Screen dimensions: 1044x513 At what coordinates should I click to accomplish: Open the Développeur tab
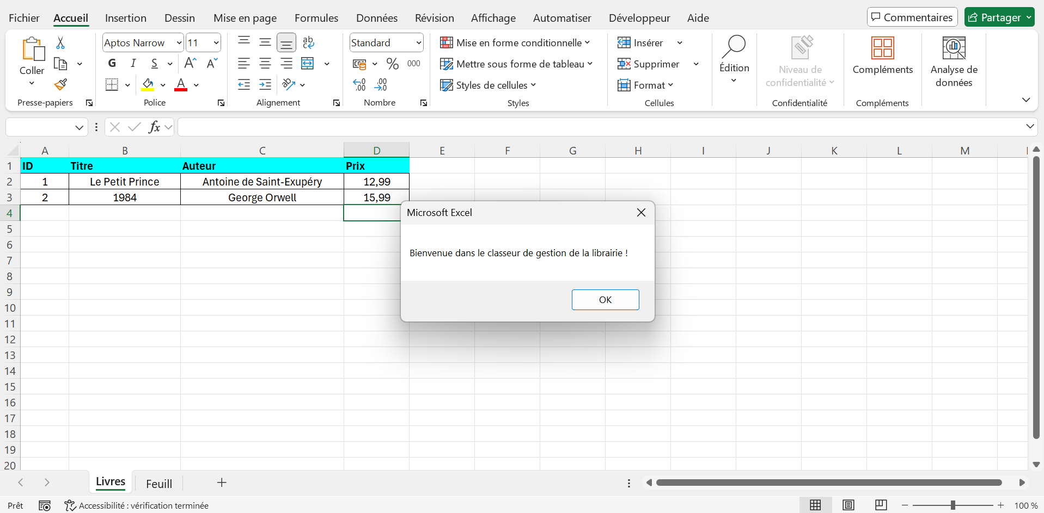point(639,18)
